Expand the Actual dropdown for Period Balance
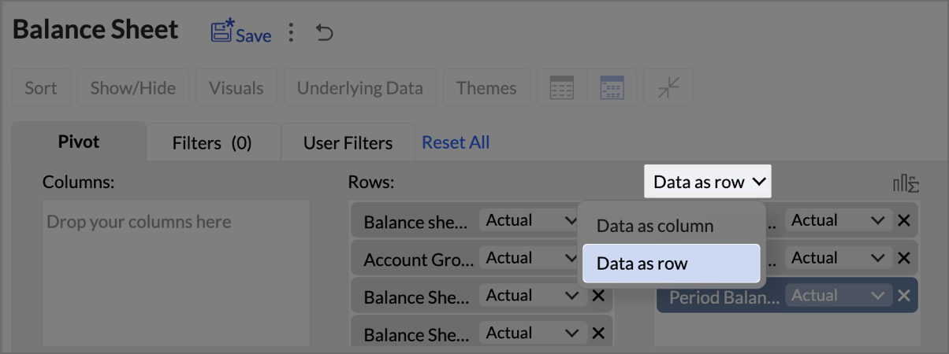This screenshot has width=949, height=354. 878,296
